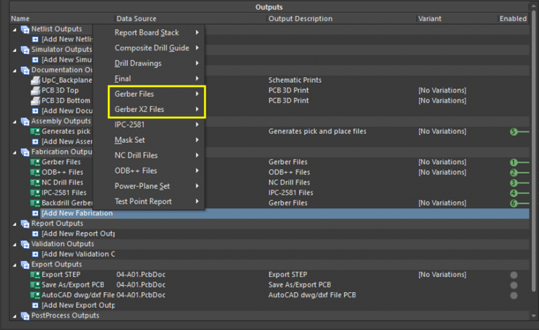Click Add New Report Output link
This screenshot has width=539, height=330.
[x=77, y=233]
